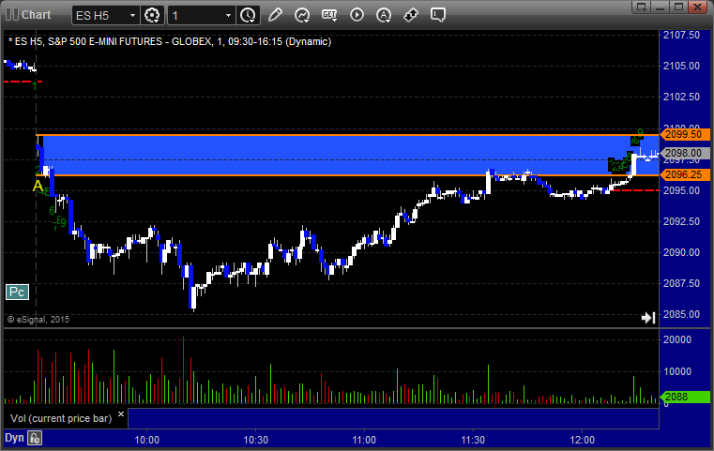
Task: Open the circled A alerts menu
Action: [x=384, y=15]
